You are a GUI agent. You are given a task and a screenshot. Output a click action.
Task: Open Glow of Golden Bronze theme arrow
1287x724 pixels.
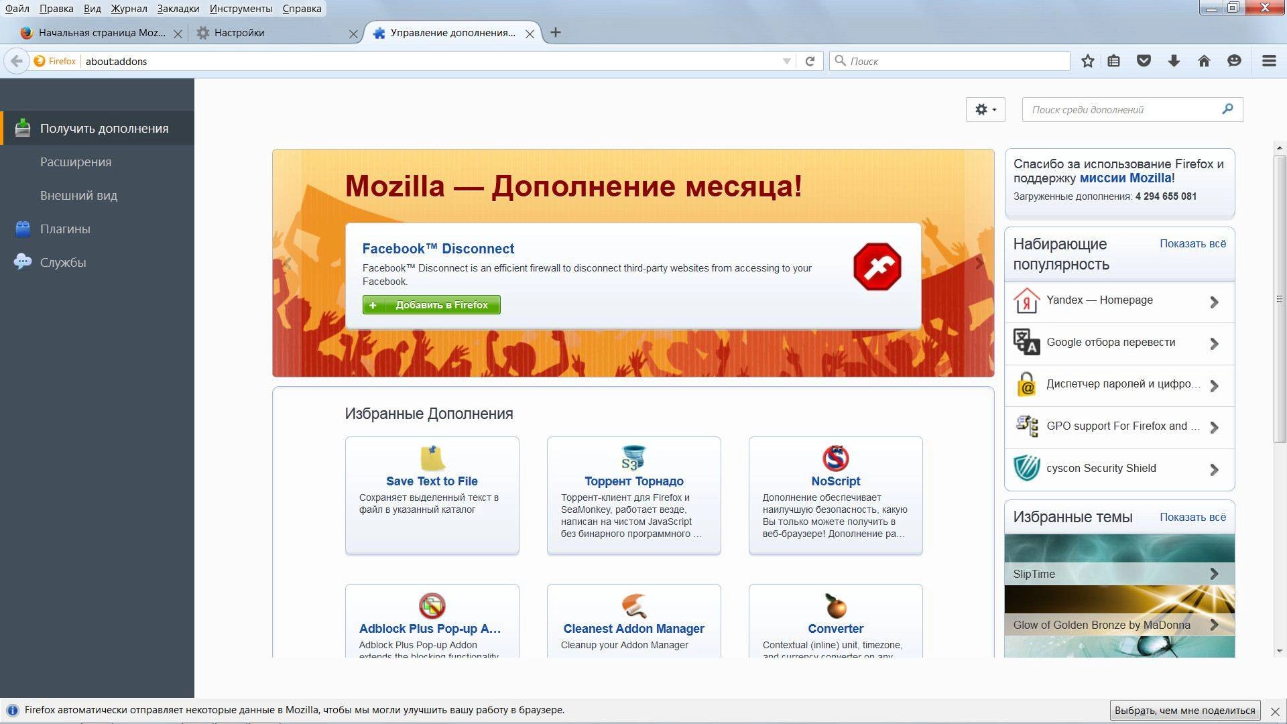click(1214, 625)
